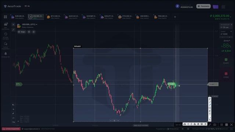Screen dimensions: 235x132
Task: Stop the screen recording
Action: click(227, 125)
